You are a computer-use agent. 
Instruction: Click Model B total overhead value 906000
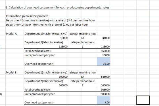(x=103, y=90)
